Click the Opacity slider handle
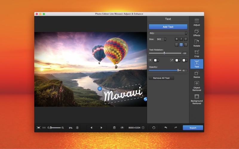The height and width of the screenshot is (149, 239). point(178,70)
